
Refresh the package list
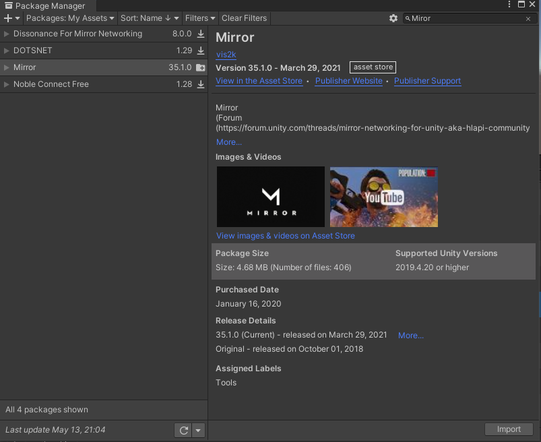pos(183,430)
